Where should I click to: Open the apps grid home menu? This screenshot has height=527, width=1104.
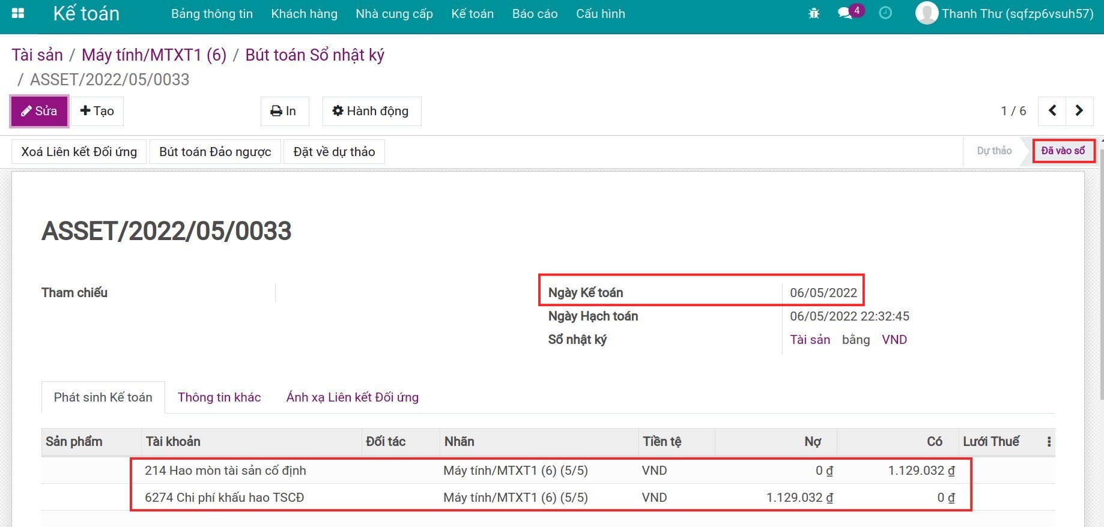tap(18, 13)
